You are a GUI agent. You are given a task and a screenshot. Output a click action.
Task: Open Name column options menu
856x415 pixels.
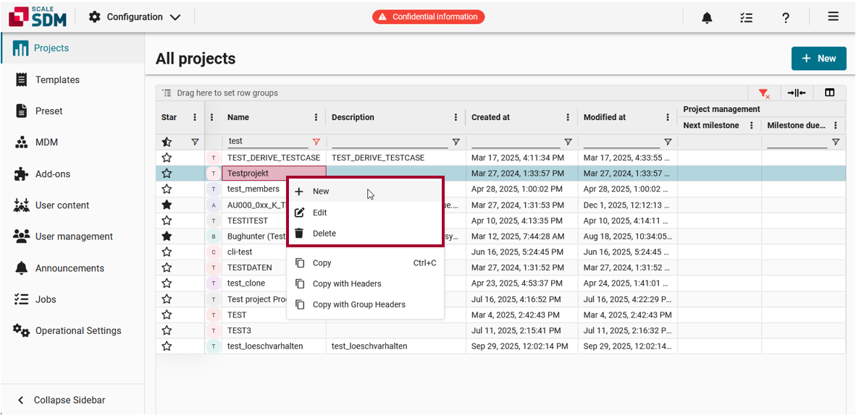pyautogui.click(x=316, y=117)
